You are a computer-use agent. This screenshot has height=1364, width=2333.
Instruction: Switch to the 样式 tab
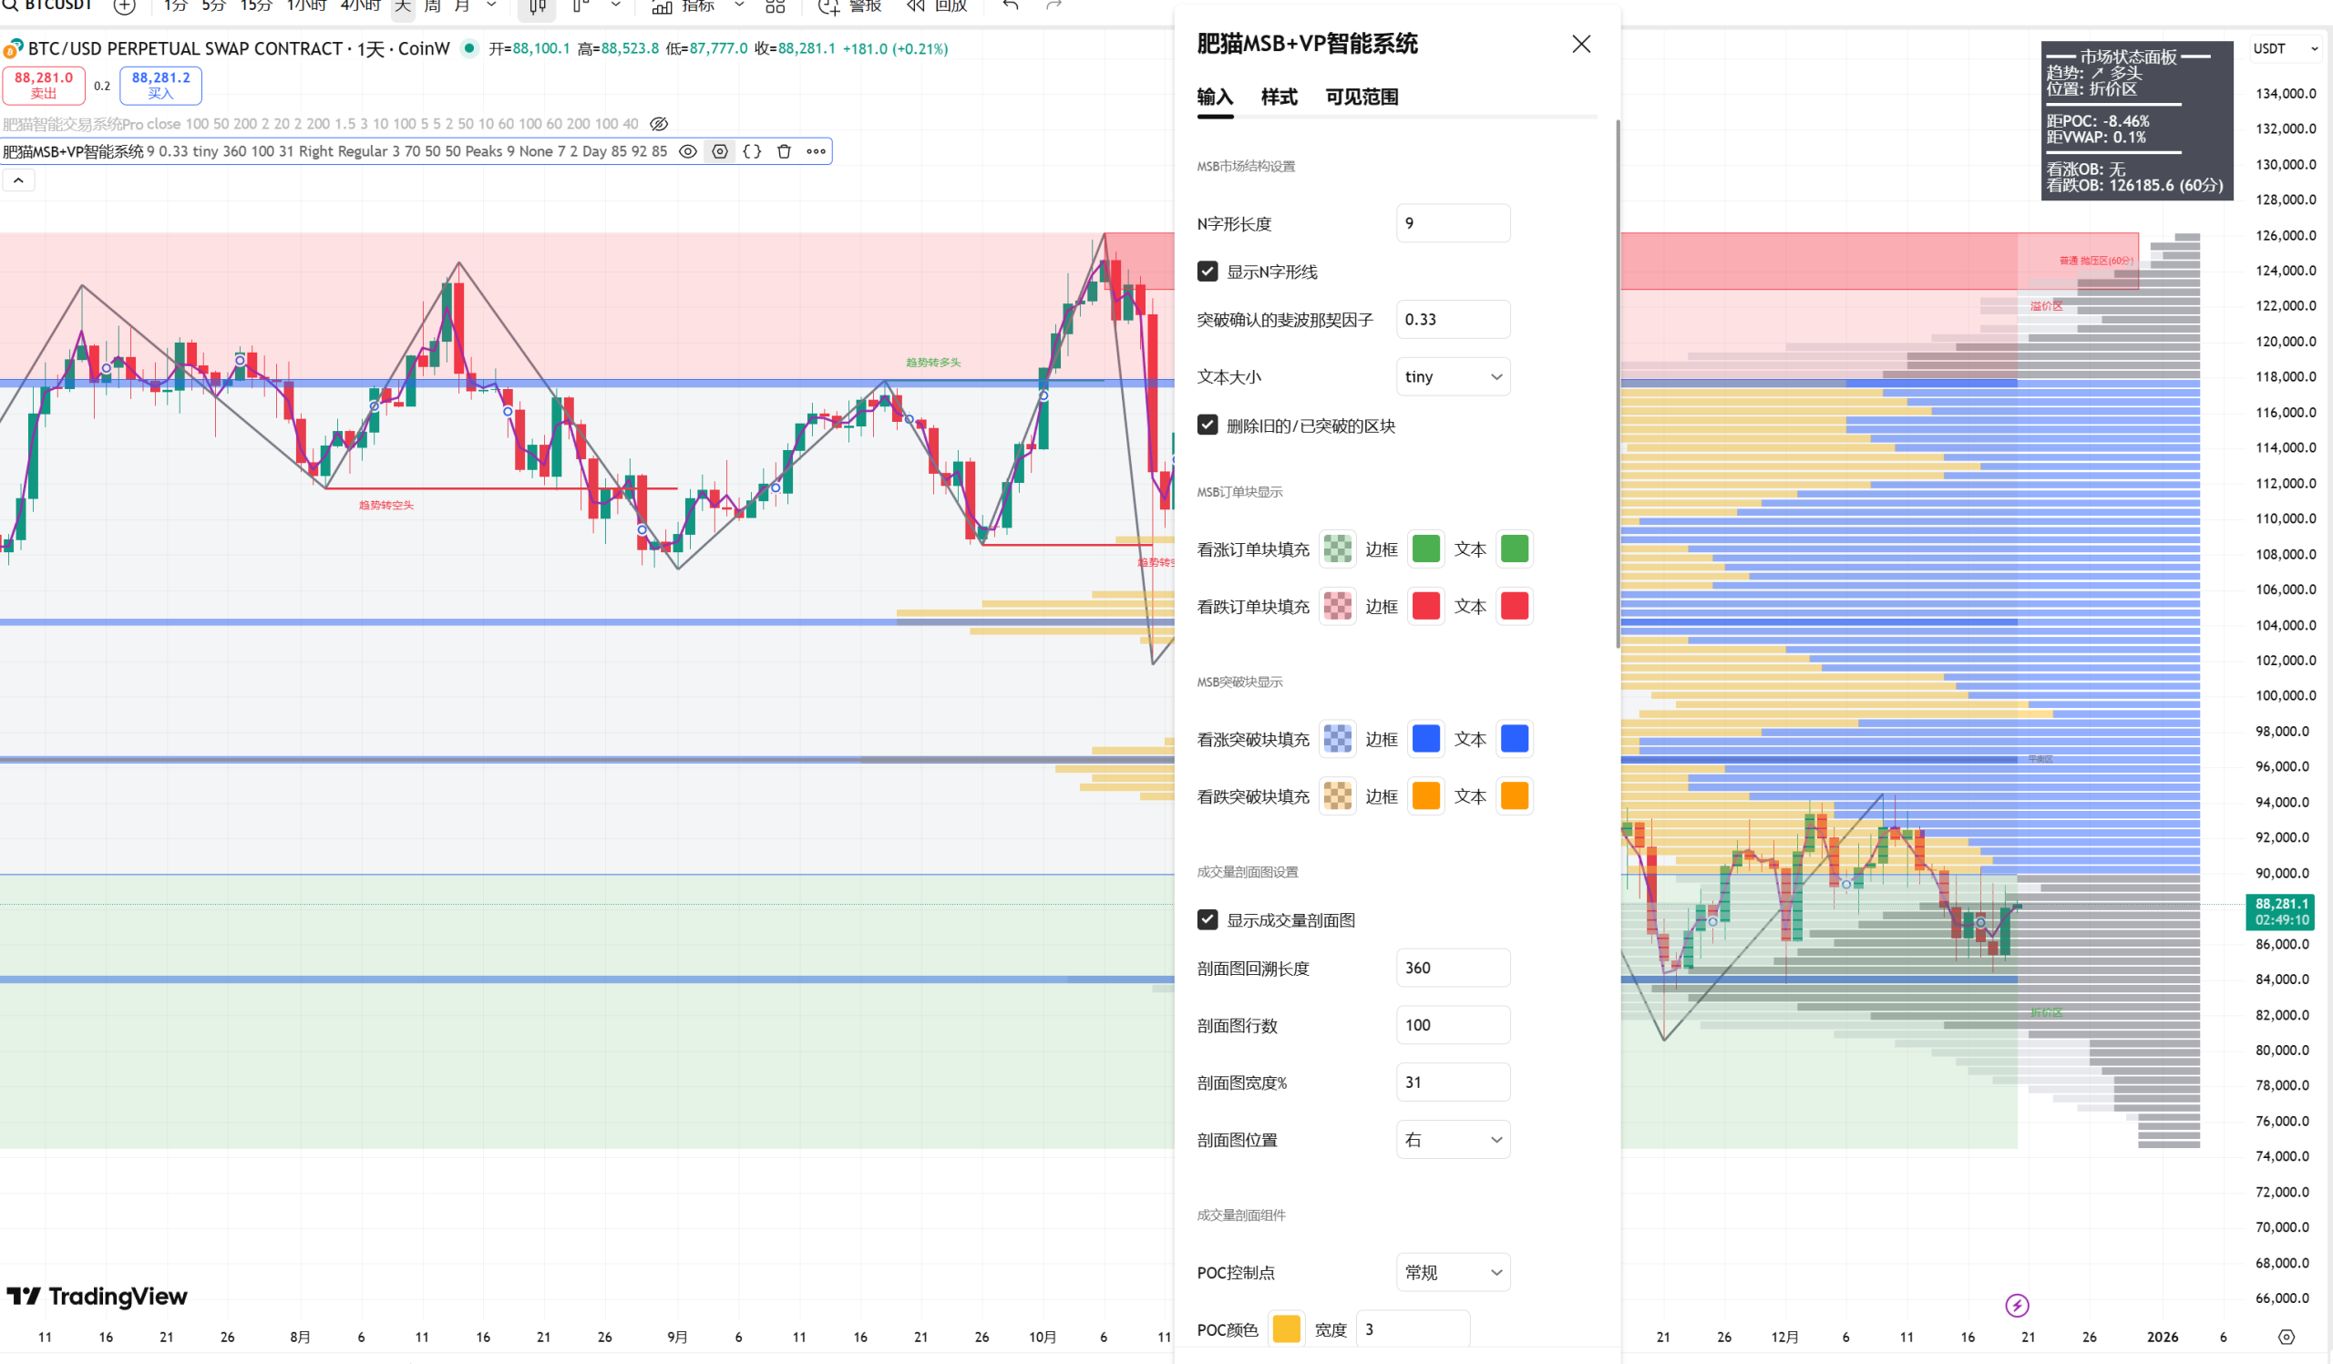coord(1280,97)
